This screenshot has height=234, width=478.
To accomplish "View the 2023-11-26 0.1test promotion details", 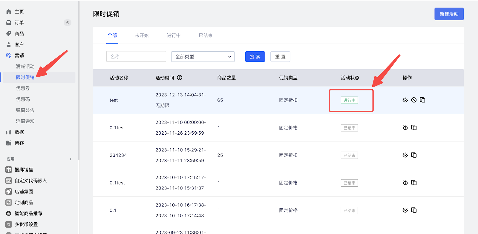I will (x=405, y=128).
